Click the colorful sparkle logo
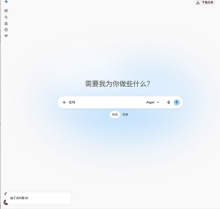Screen dimensions: 220x209 tap(6, 2)
